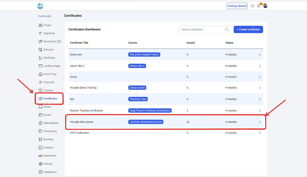This screenshot has width=307, height=177.
Task: Click the Landing Pages icon
Action: 40,66
